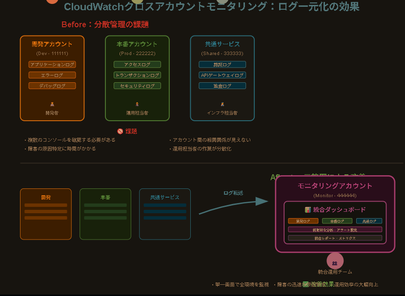Click the 統合ダッシュボード title text
This screenshot has width=405, height=296.
point(340,210)
